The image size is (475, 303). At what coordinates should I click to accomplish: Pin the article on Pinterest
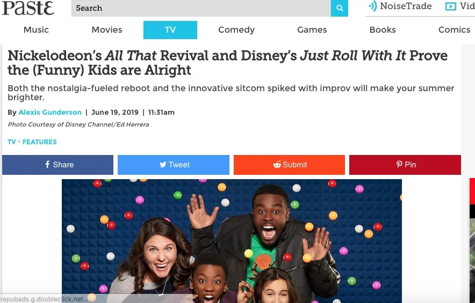coord(405,165)
